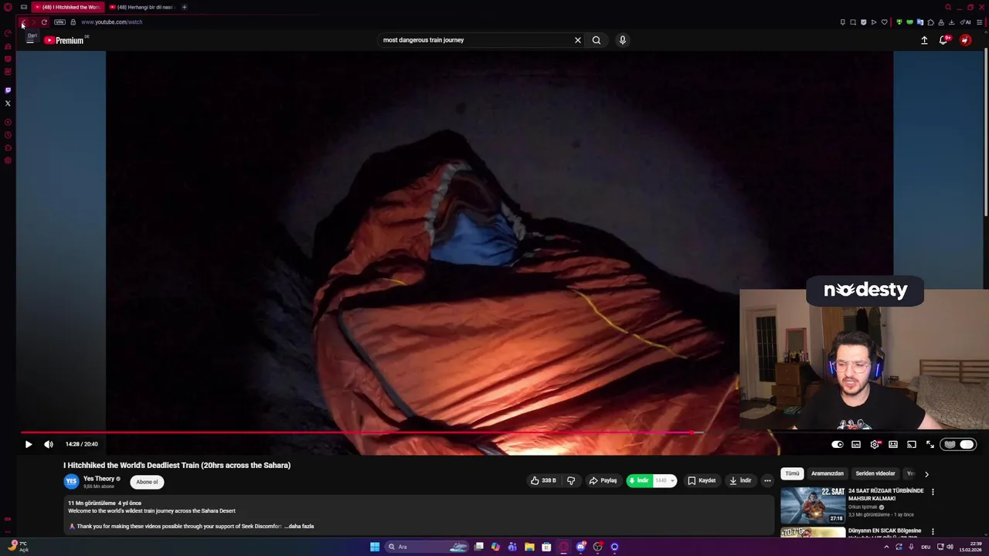This screenshot has width=989, height=556.
Task: Open YouTube guide hamburger menu
Action: (x=30, y=40)
